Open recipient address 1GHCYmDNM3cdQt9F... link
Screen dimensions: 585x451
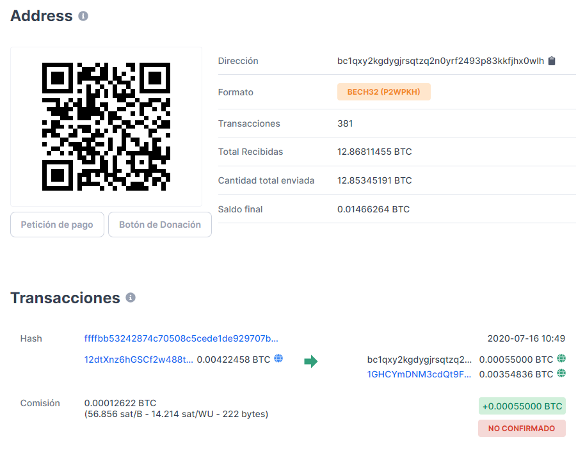(x=419, y=374)
